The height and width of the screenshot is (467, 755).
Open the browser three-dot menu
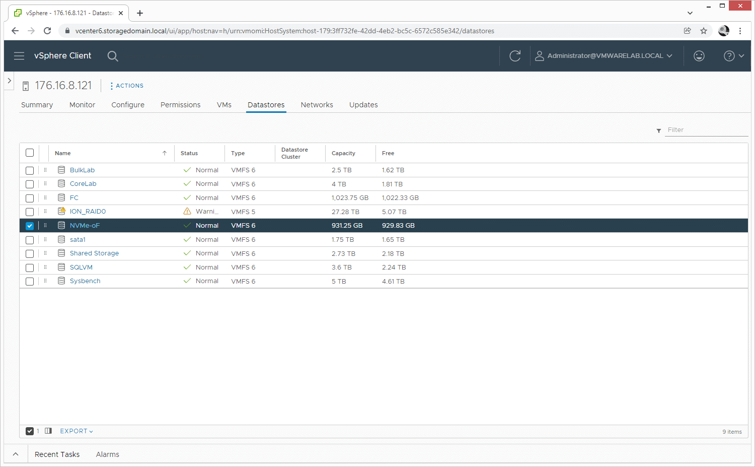pos(740,31)
